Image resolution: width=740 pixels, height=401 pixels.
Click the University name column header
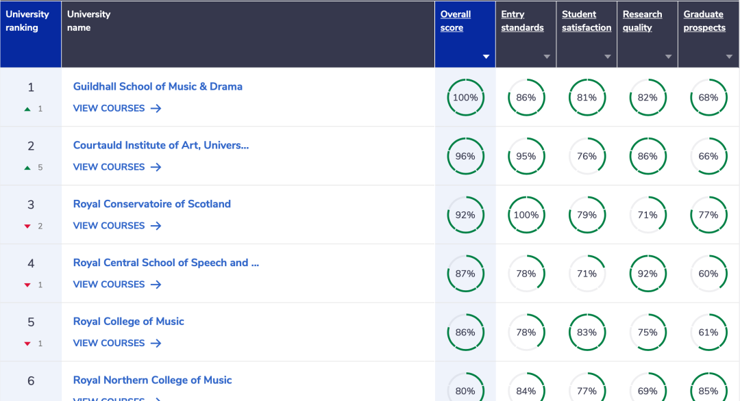[x=248, y=34]
